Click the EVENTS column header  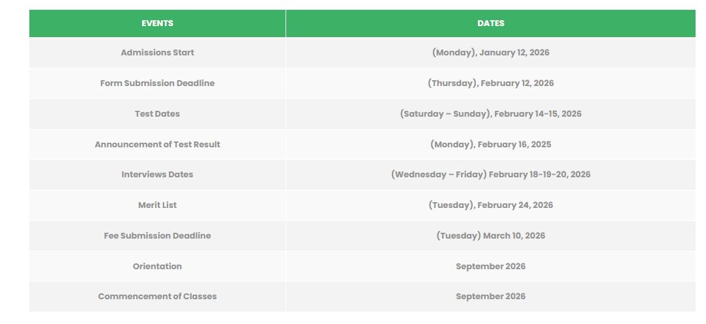tap(157, 23)
